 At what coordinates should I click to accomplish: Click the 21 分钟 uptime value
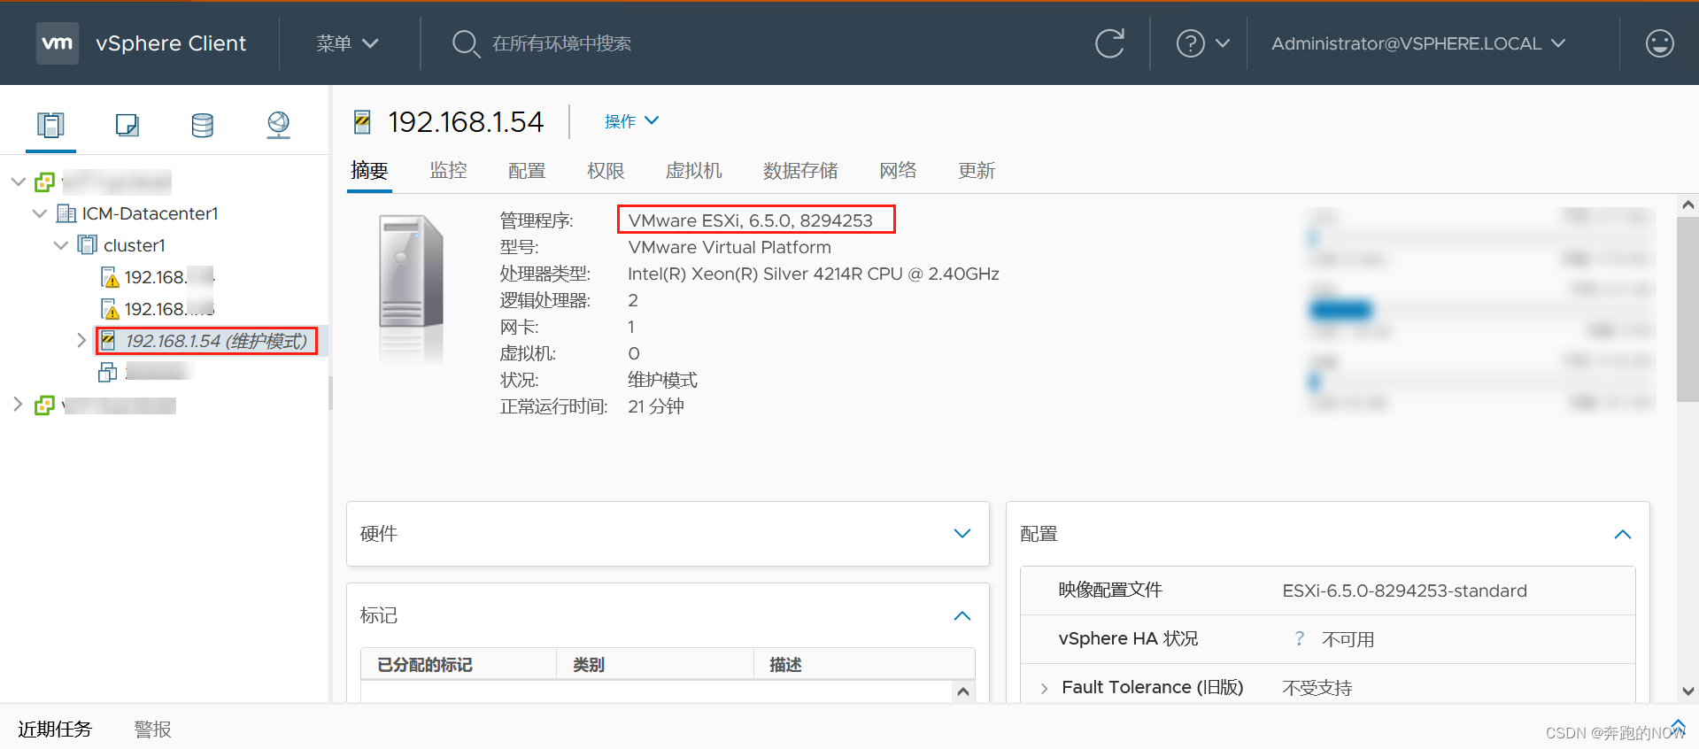click(x=656, y=406)
